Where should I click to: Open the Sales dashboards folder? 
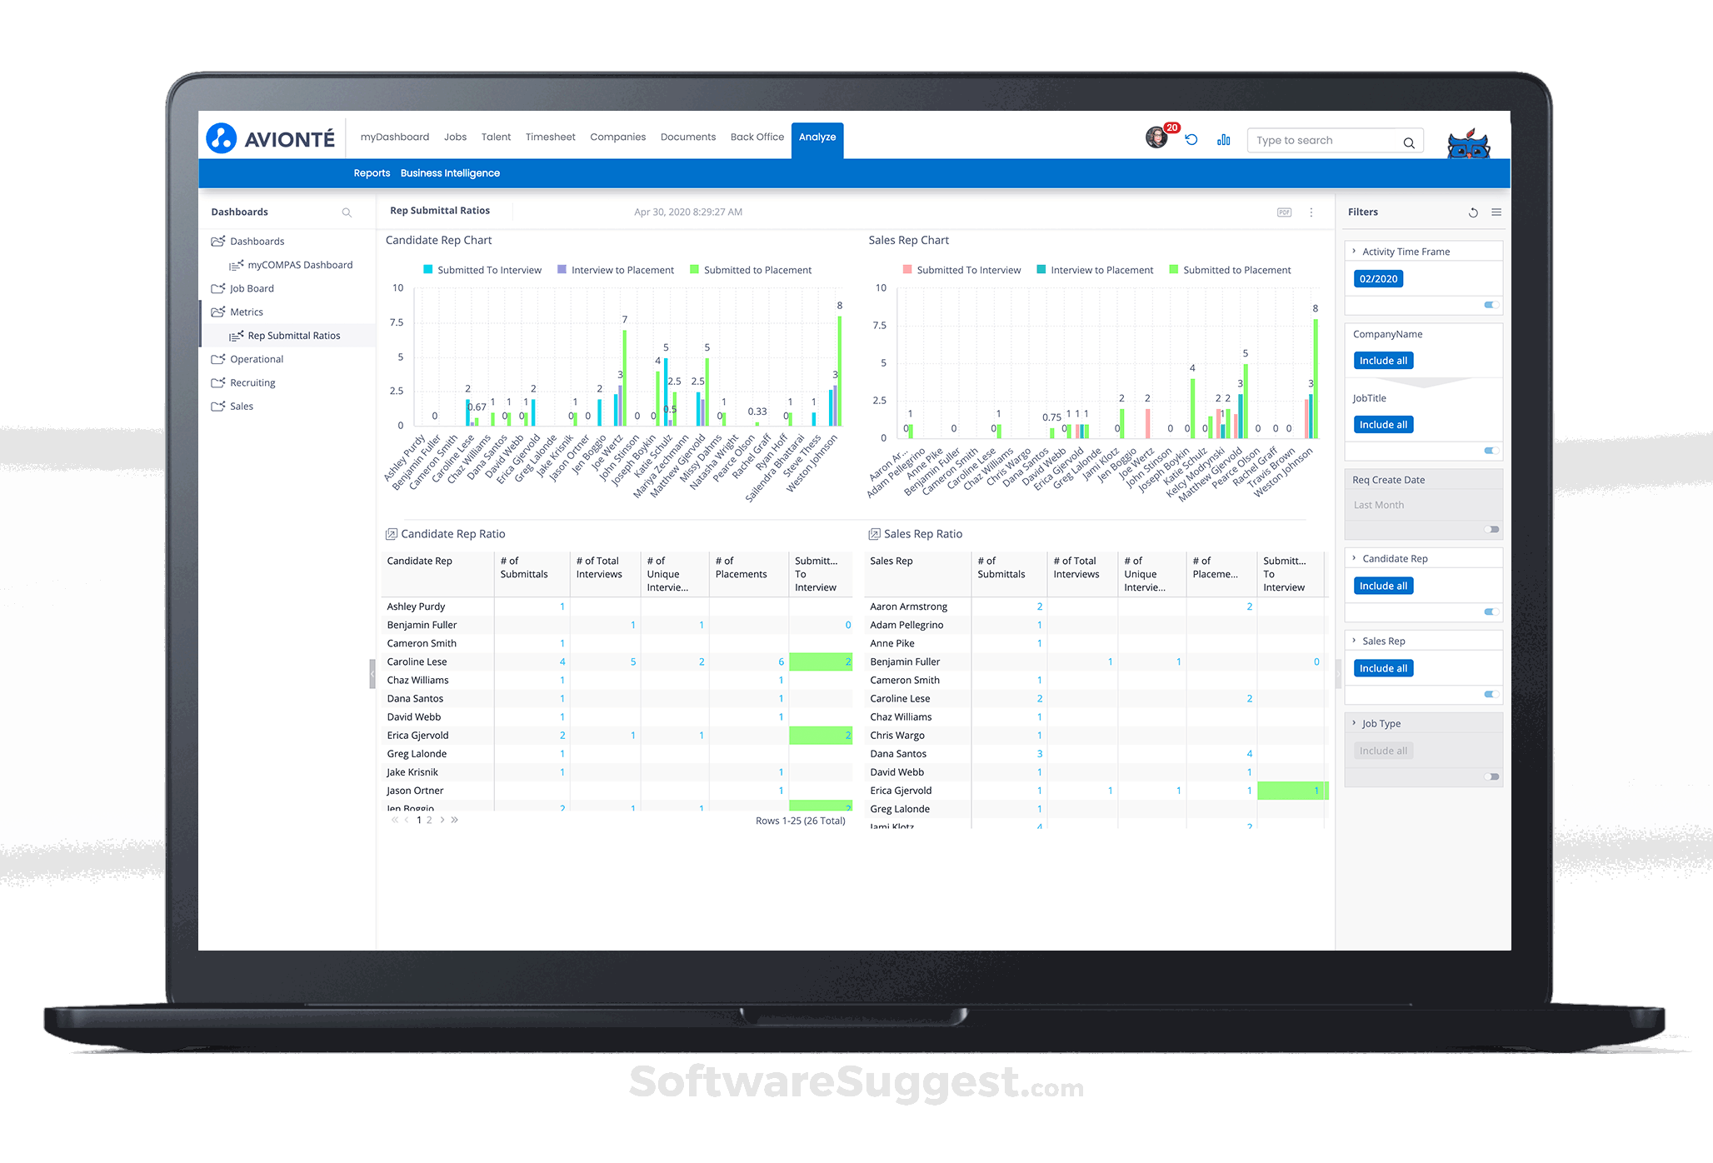240,406
